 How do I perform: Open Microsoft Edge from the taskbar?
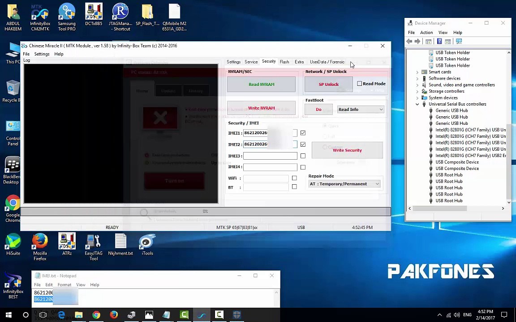[x=61, y=315]
